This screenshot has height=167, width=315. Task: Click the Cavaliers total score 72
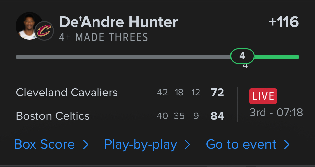click(217, 93)
